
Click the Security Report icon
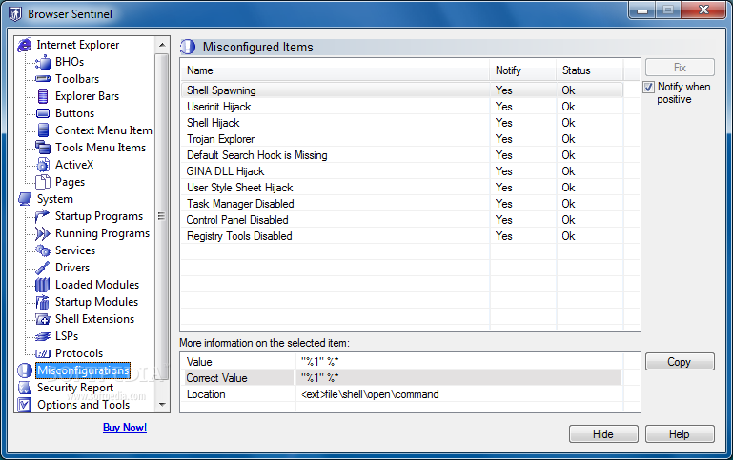pos(25,388)
